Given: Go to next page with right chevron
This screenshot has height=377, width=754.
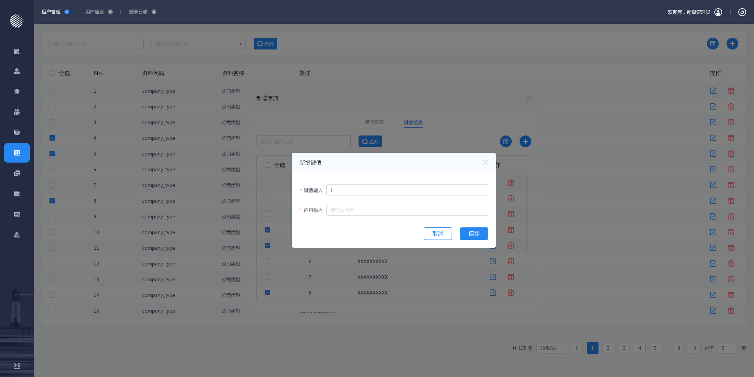Looking at the screenshot, I should 694,348.
